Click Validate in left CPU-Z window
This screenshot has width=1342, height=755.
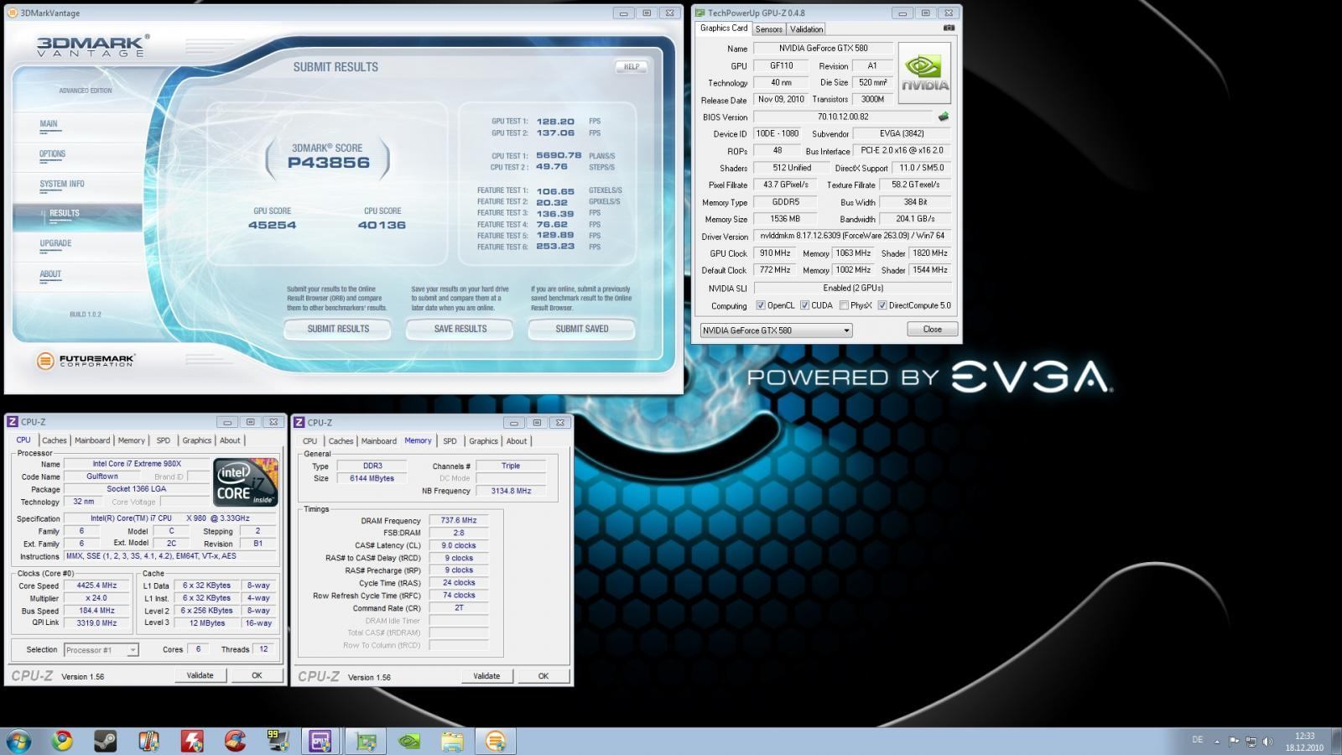[200, 675]
